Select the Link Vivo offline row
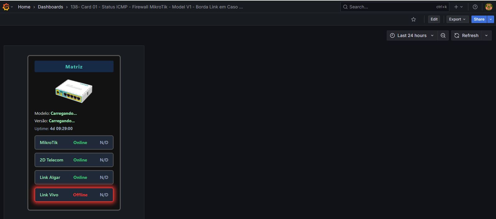Screen dimensions: 496x219 pos(74,195)
